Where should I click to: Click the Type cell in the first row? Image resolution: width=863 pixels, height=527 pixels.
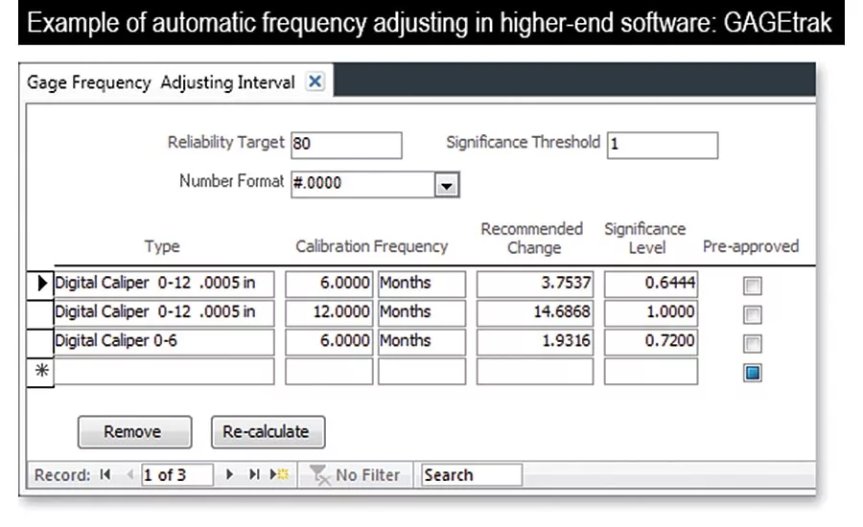point(164,284)
